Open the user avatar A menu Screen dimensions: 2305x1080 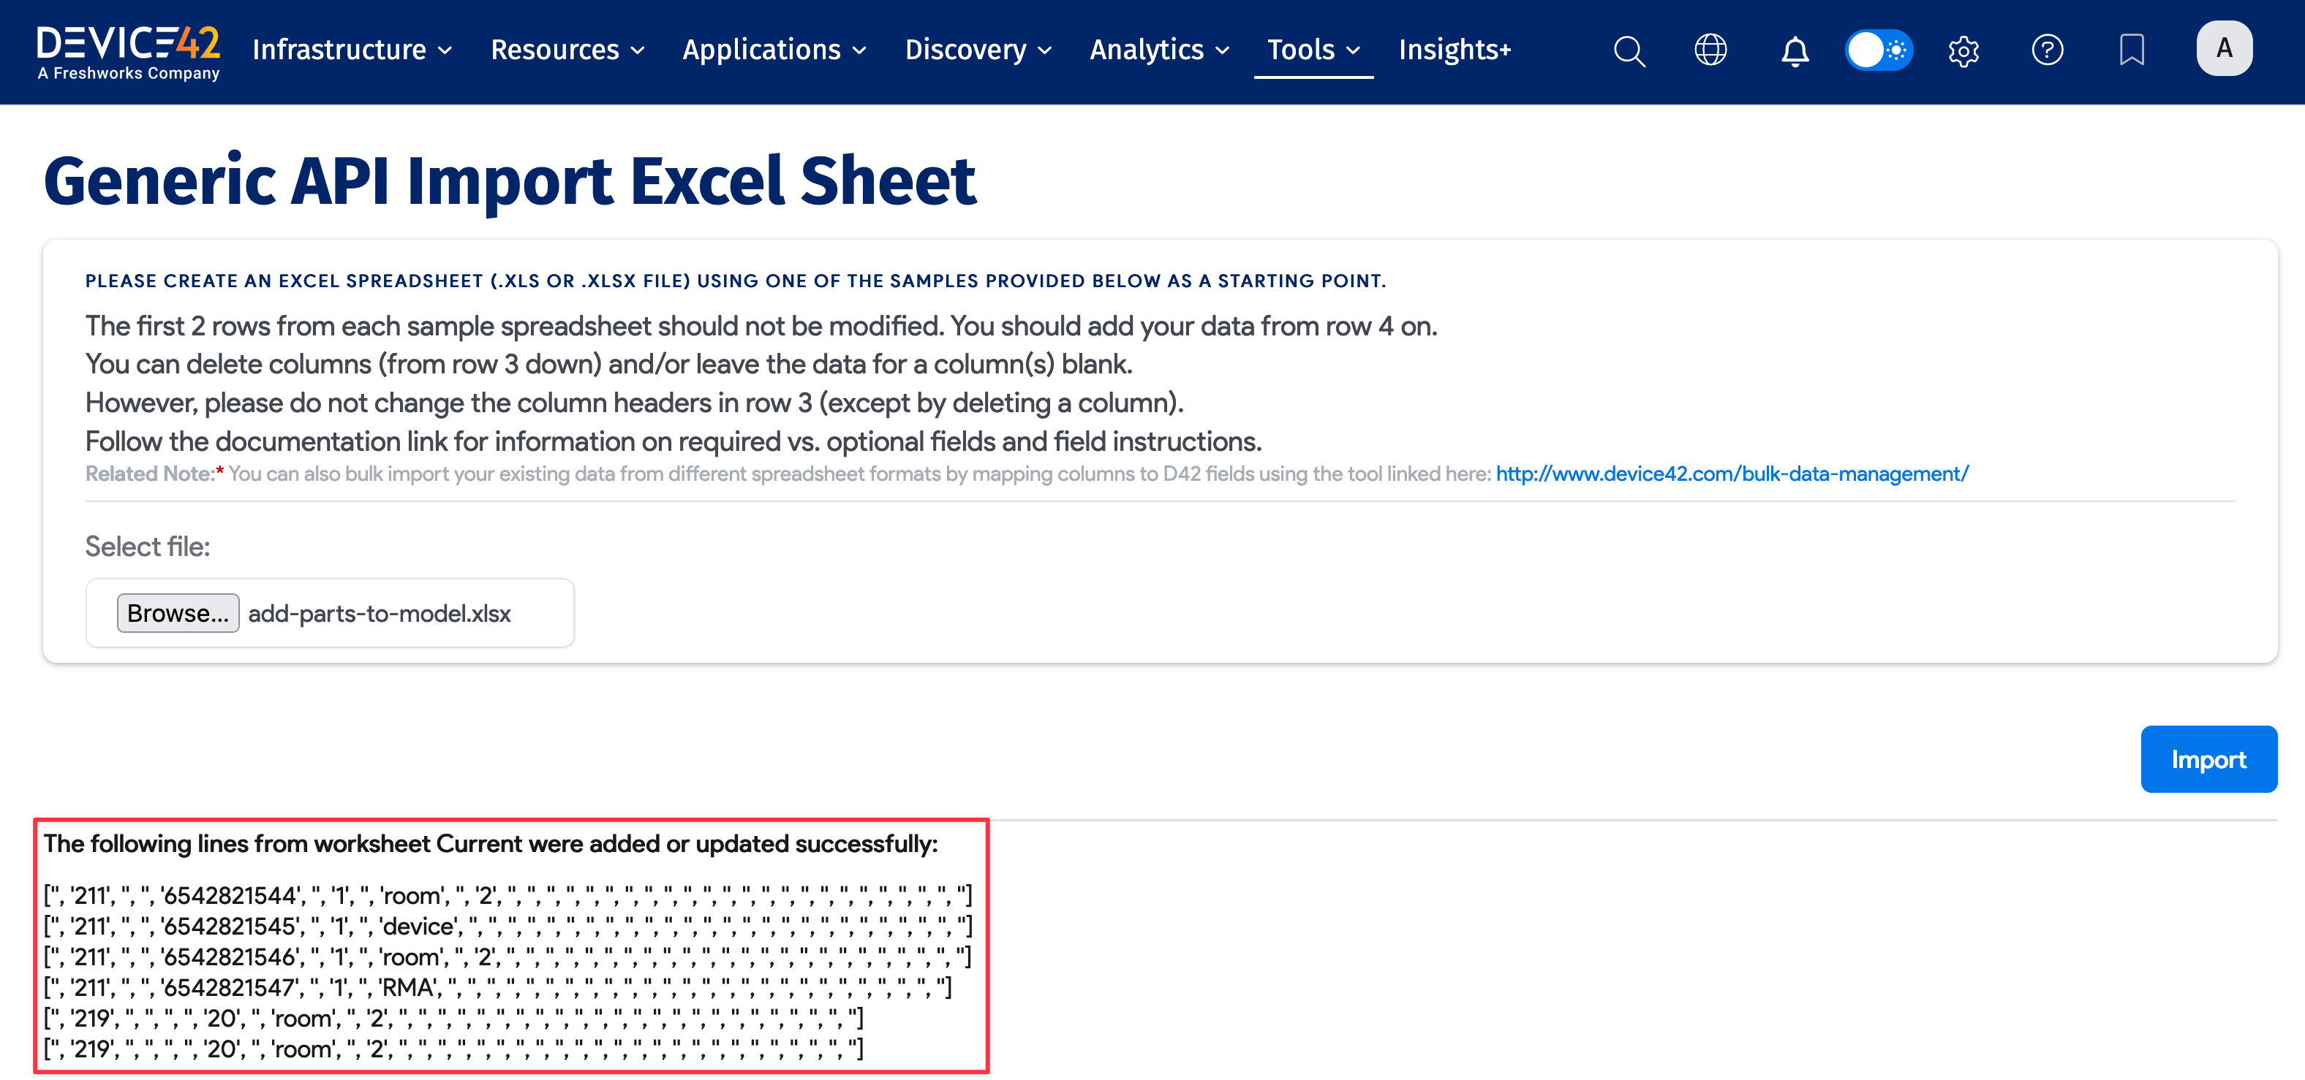coord(2224,49)
